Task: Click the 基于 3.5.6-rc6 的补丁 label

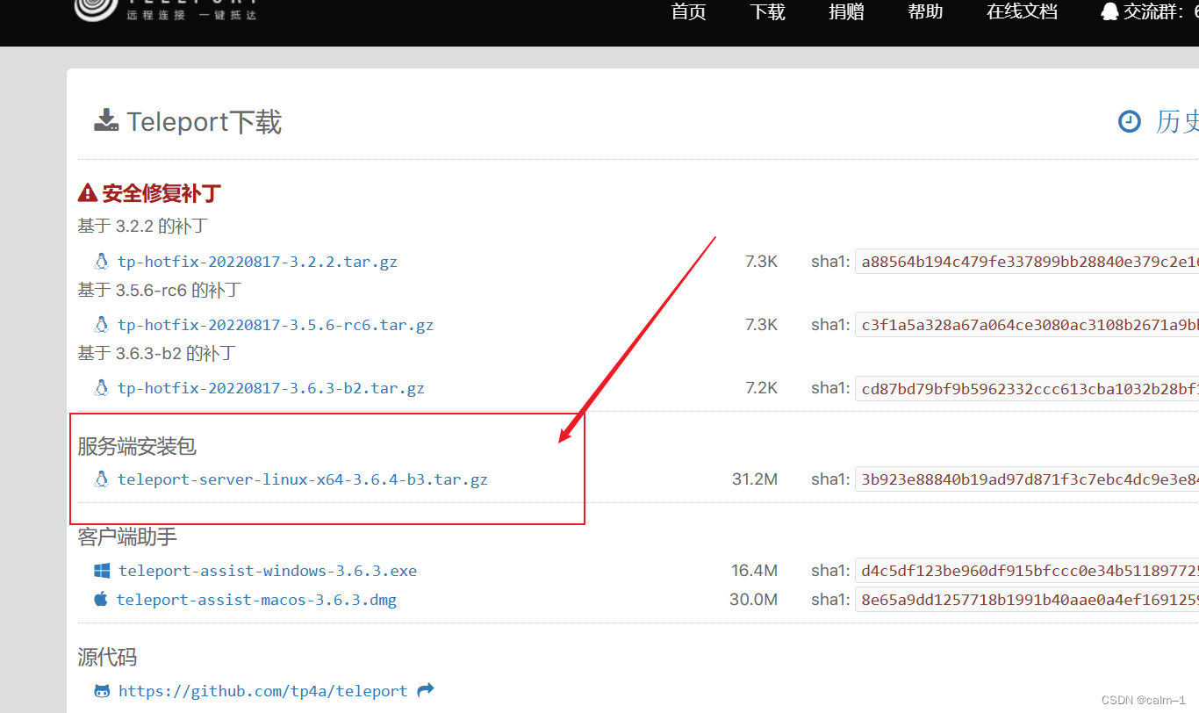Action: (159, 289)
